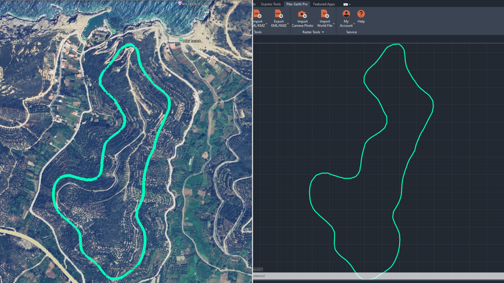Click the Export KML/KMZ icon
Image resolution: width=504 pixels, height=283 pixels.
click(x=279, y=14)
